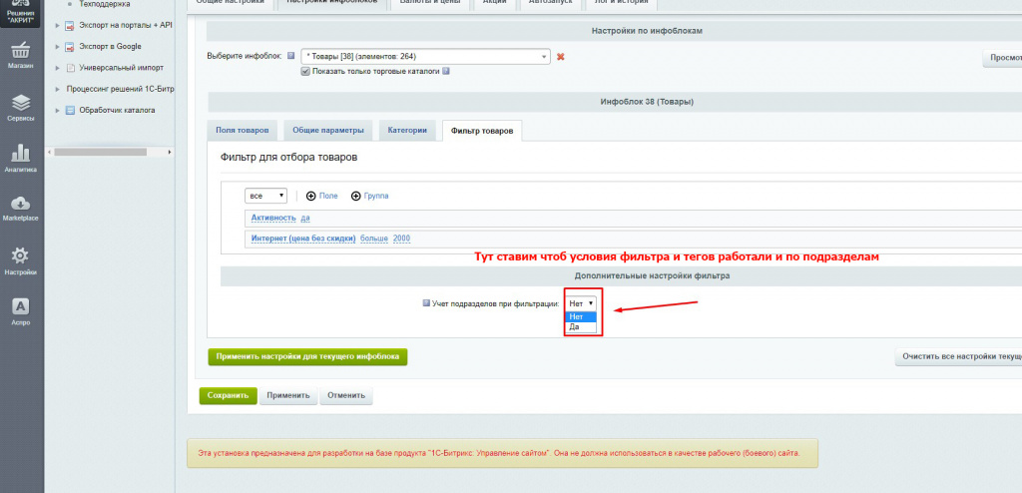Click the red X next to infoblock selector

click(560, 57)
